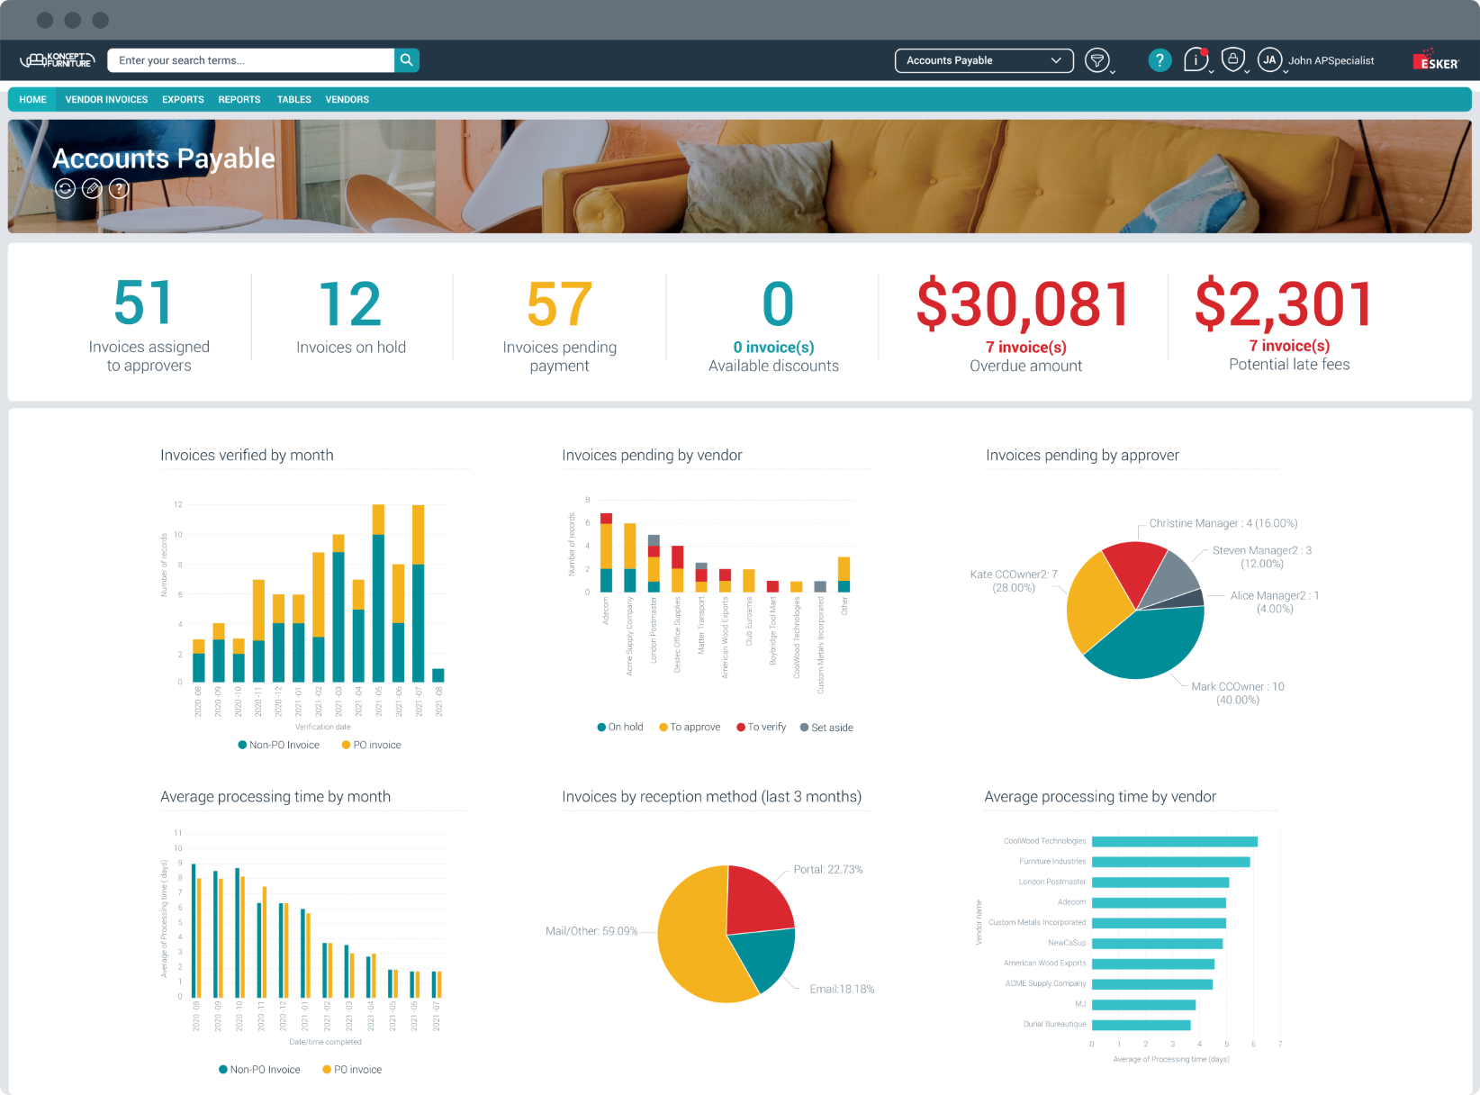Click the lock shield icon
Image resolution: width=1480 pixels, height=1095 pixels.
[1233, 60]
